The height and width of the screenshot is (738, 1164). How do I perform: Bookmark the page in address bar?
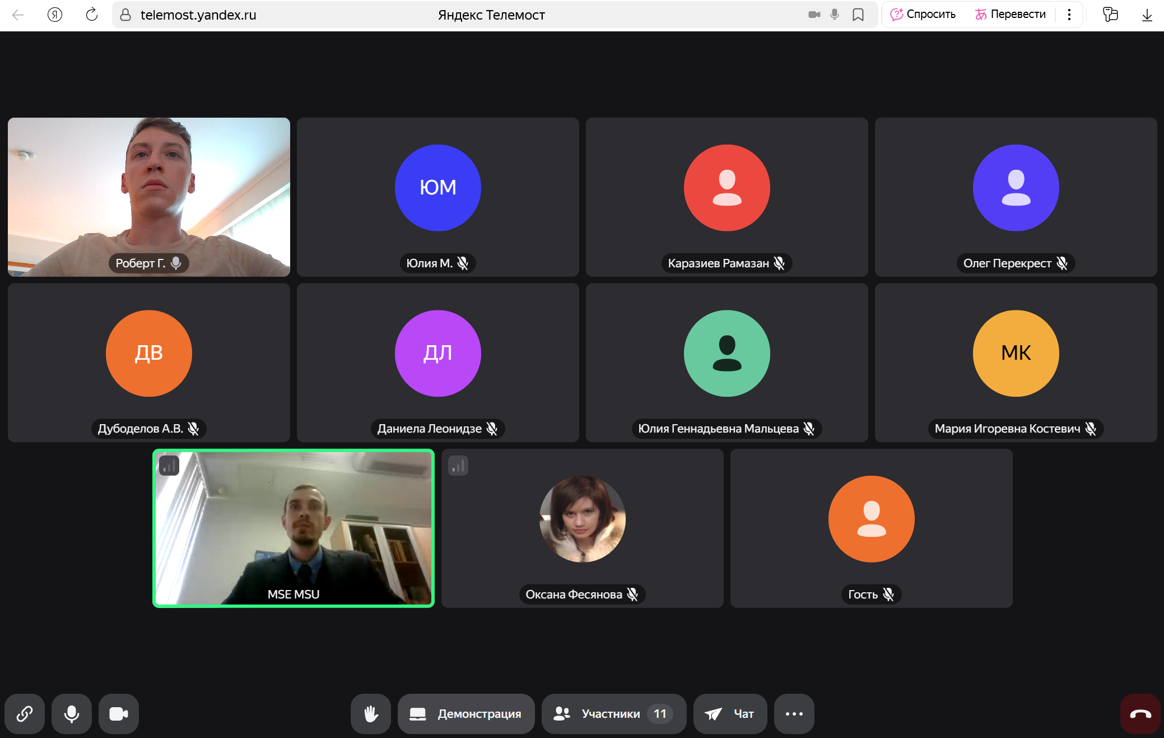pyautogui.click(x=858, y=15)
